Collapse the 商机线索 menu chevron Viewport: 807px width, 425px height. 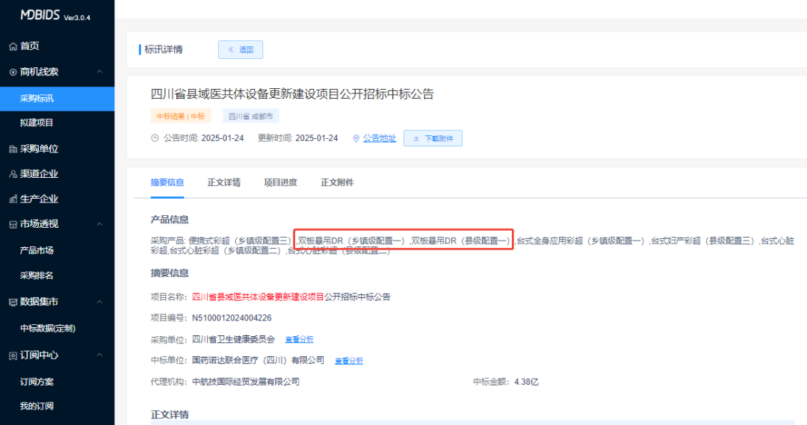99,72
